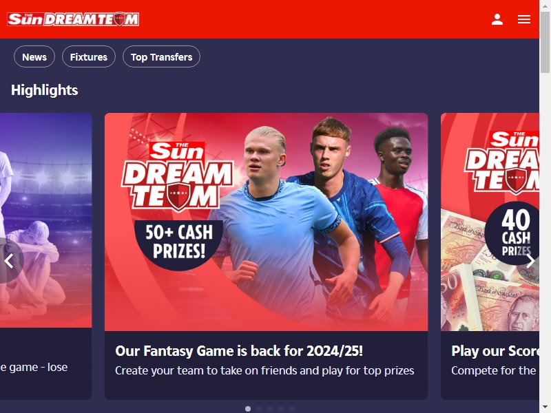
Task: Open the purple stadium card on left
Action: click(x=45, y=220)
